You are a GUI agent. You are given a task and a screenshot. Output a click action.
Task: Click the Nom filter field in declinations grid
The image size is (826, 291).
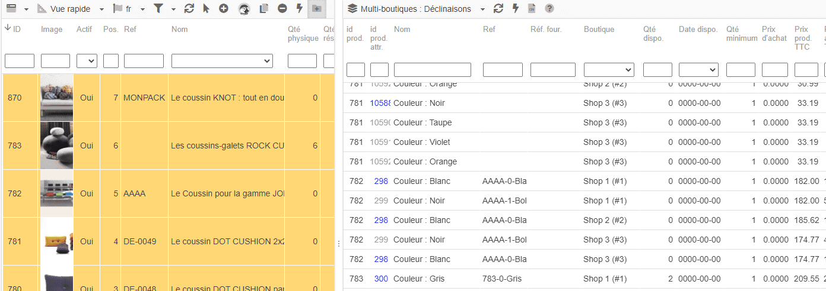pos(432,70)
